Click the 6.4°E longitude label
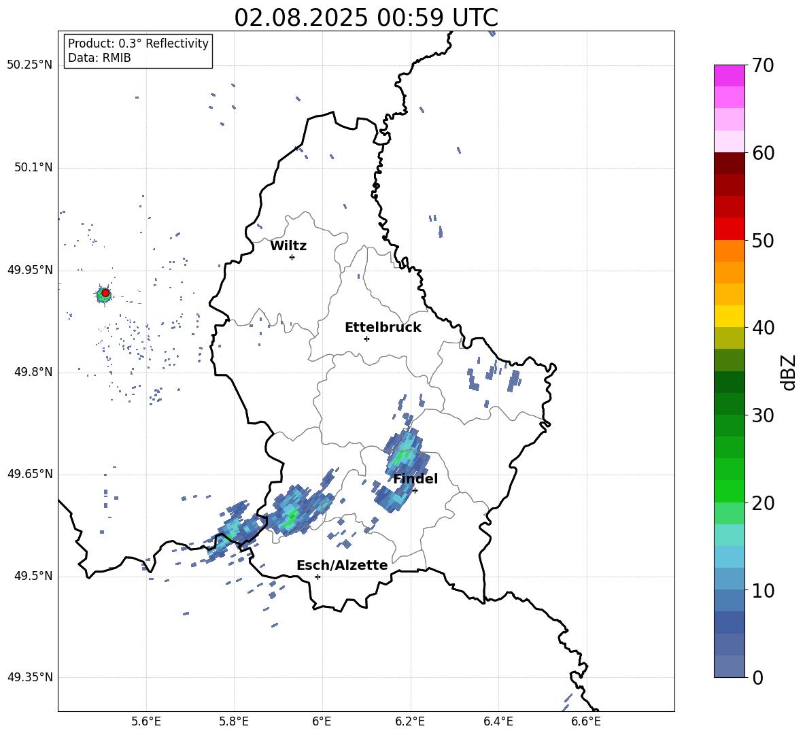The image size is (805, 735). point(498,721)
